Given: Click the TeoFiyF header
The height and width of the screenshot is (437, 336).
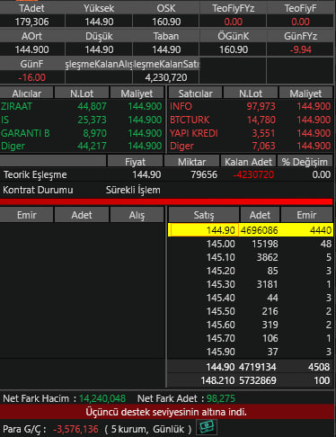Looking at the screenshot, I should 300,8.
